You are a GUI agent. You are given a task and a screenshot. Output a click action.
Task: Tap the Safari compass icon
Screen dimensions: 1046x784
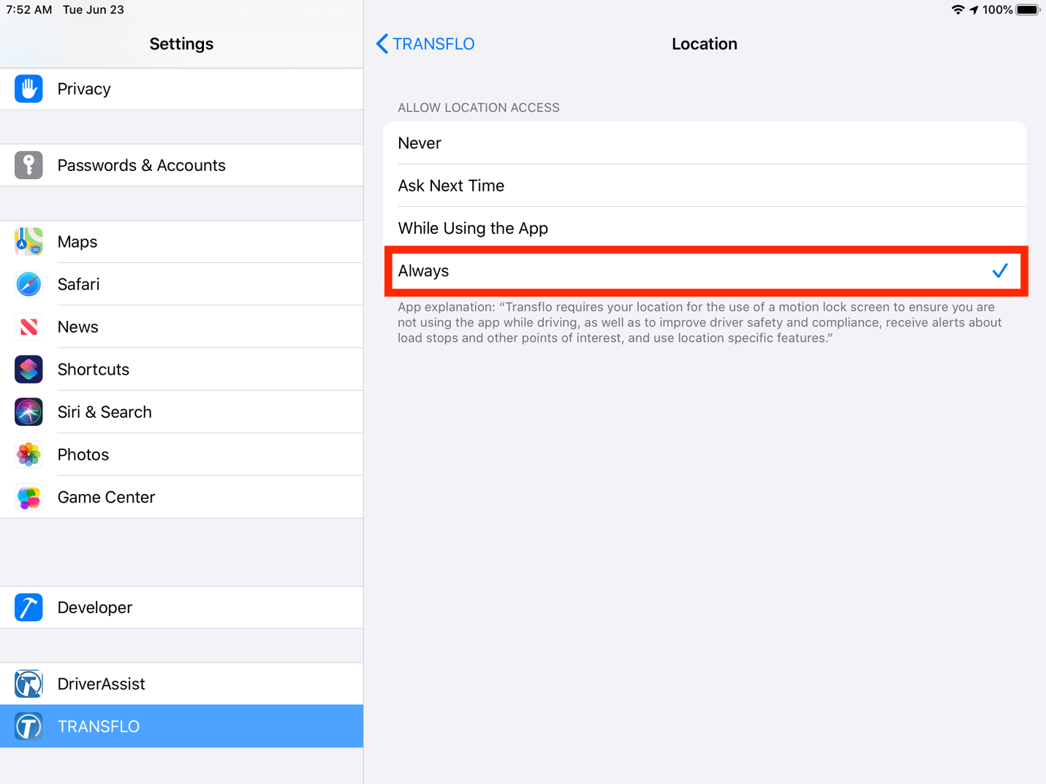tap(29, 284)
